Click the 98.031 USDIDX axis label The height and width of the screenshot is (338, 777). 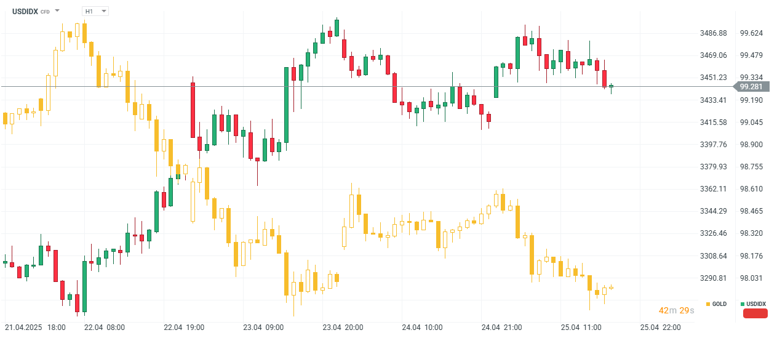point(752,278)
